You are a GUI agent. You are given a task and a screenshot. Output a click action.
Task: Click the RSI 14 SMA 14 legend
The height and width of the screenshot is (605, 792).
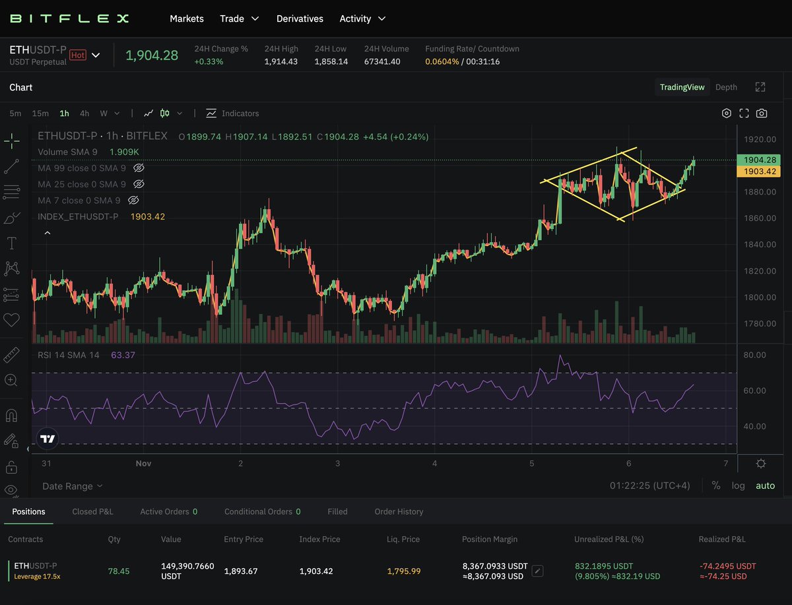click(69, 355)
